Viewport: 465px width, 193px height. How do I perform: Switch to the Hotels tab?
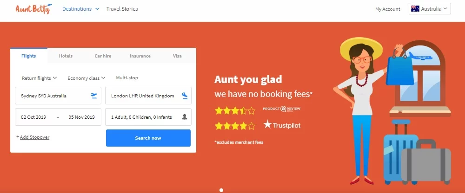[x=66, y=56]
